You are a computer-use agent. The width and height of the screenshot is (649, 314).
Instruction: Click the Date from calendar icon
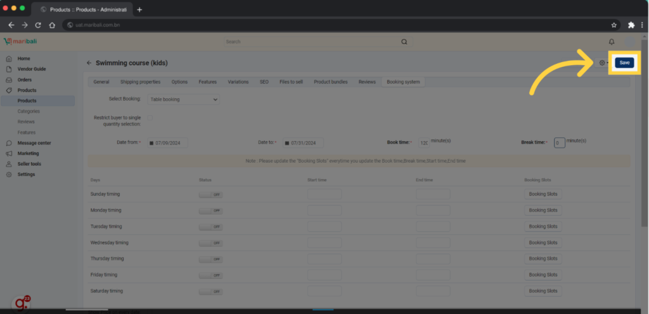151,143
